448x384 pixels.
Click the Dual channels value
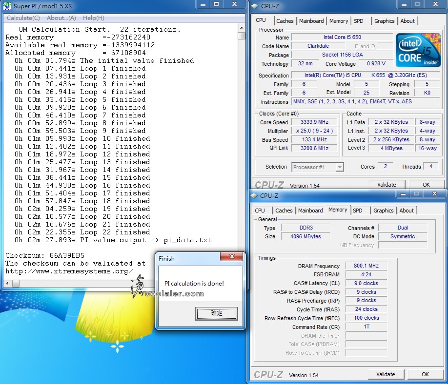pos(403,228)
